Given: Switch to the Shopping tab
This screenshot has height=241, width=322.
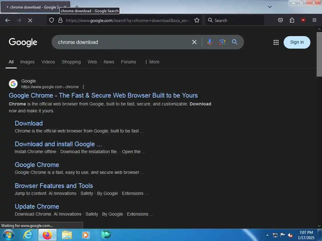Looking at the screenshot, I should tap(71, 62).
